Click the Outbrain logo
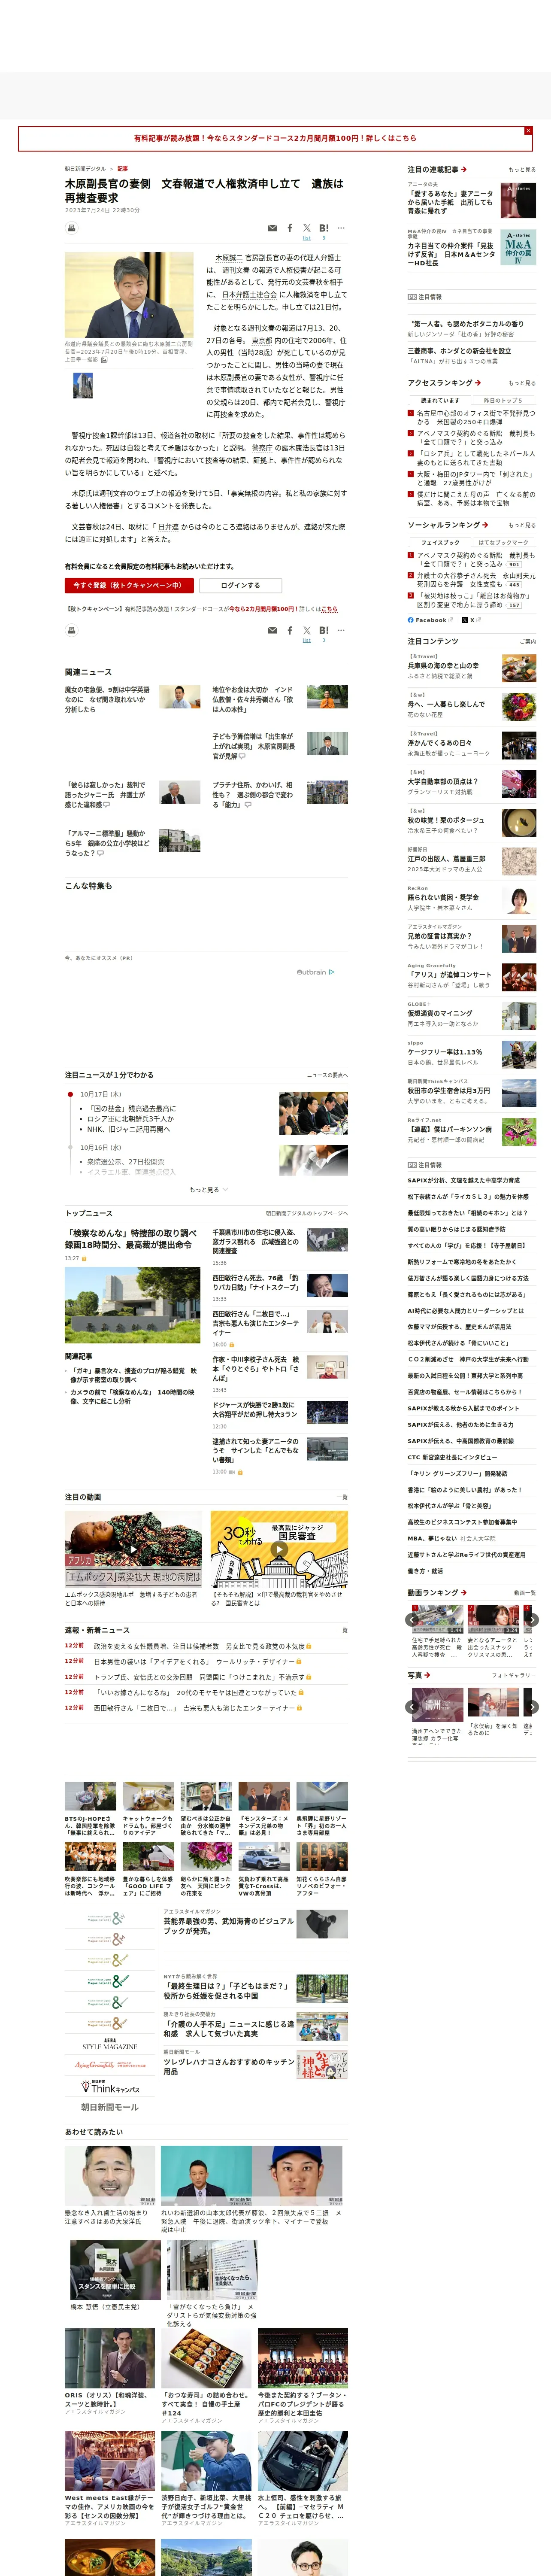Image resolution: width=551 pixels, height=2576 pixels. [315, 972]
